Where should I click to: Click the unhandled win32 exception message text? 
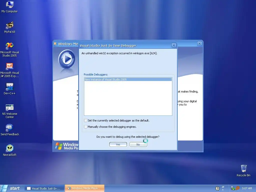tap(119, 53)
